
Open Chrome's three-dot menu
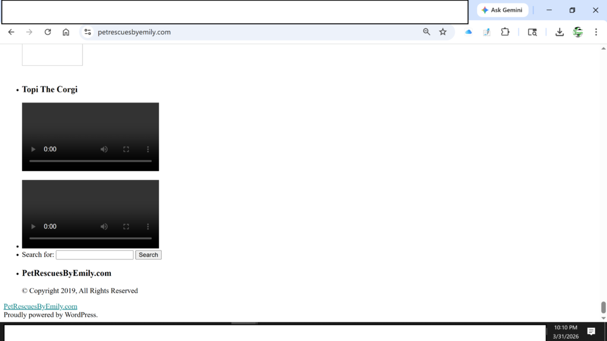coord(596,32)
